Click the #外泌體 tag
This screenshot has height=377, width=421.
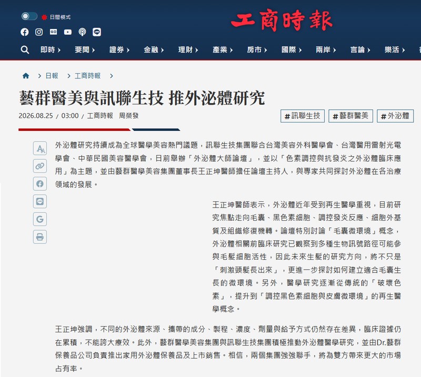coord(395,116)
